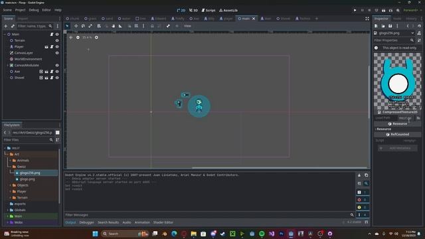Toggle visibility of the Terrain node
The width and height of the screenshot is (425, 239).
pyautogui.click(x=57, y=40)
